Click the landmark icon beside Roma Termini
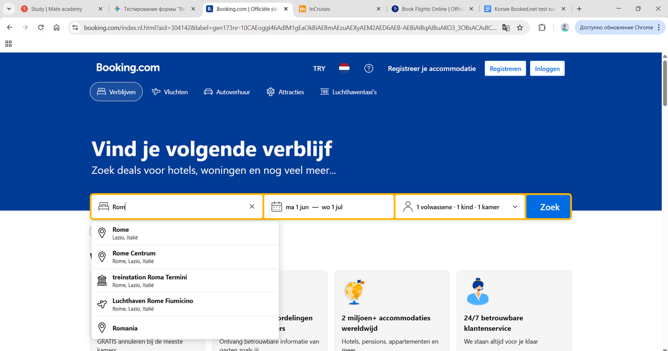668x351 pixels. pyautogui.click(x=102, y=281)
